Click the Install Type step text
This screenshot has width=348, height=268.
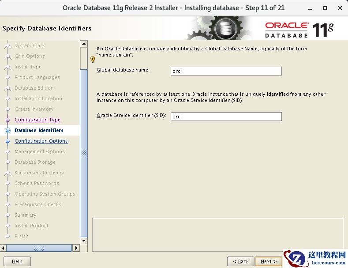[28, 67]
